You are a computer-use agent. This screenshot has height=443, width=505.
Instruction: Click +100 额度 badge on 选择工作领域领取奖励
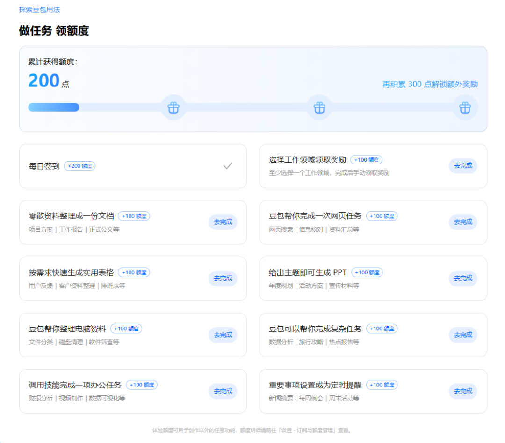366,160
